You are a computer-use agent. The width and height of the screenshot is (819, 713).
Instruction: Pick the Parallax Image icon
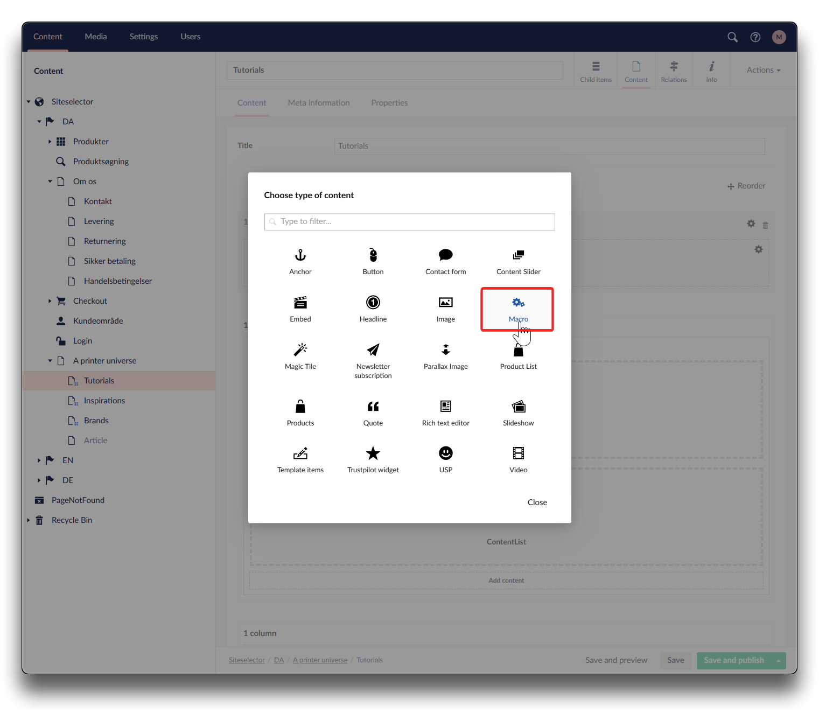[x=446, y=350]
